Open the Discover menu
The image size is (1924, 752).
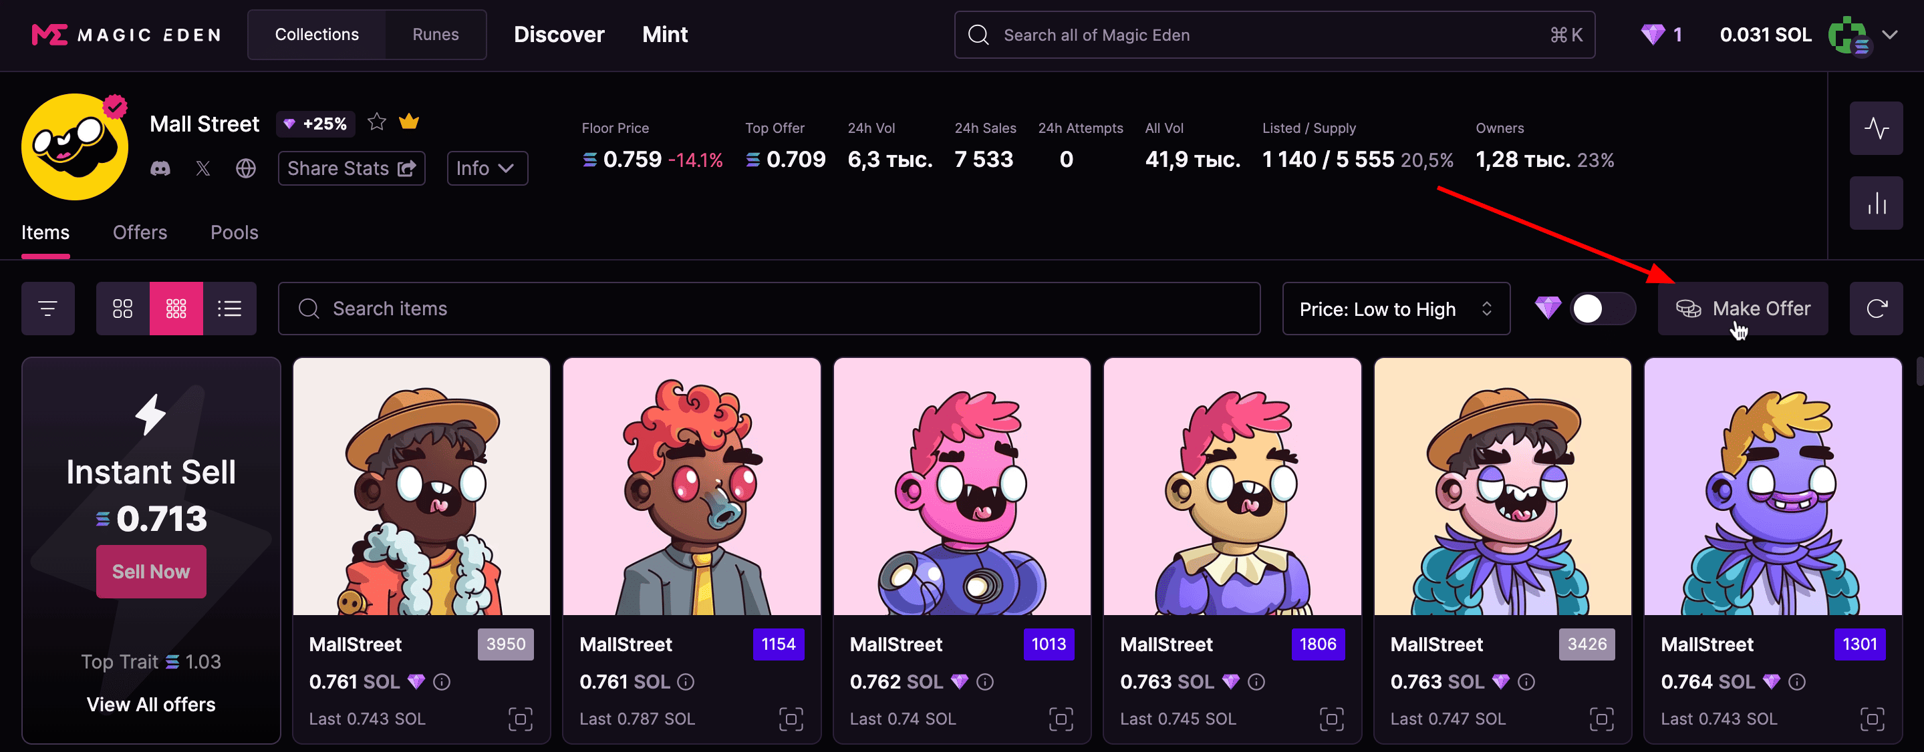[559, 34]
